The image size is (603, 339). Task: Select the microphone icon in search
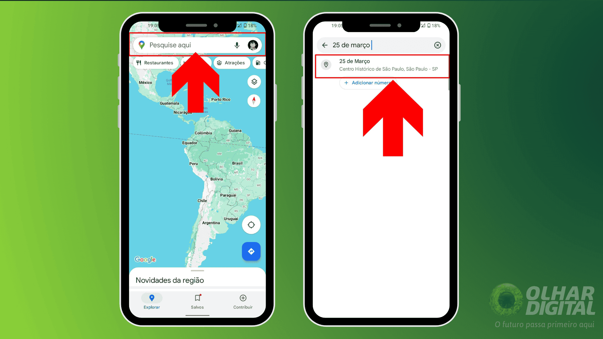236,45
